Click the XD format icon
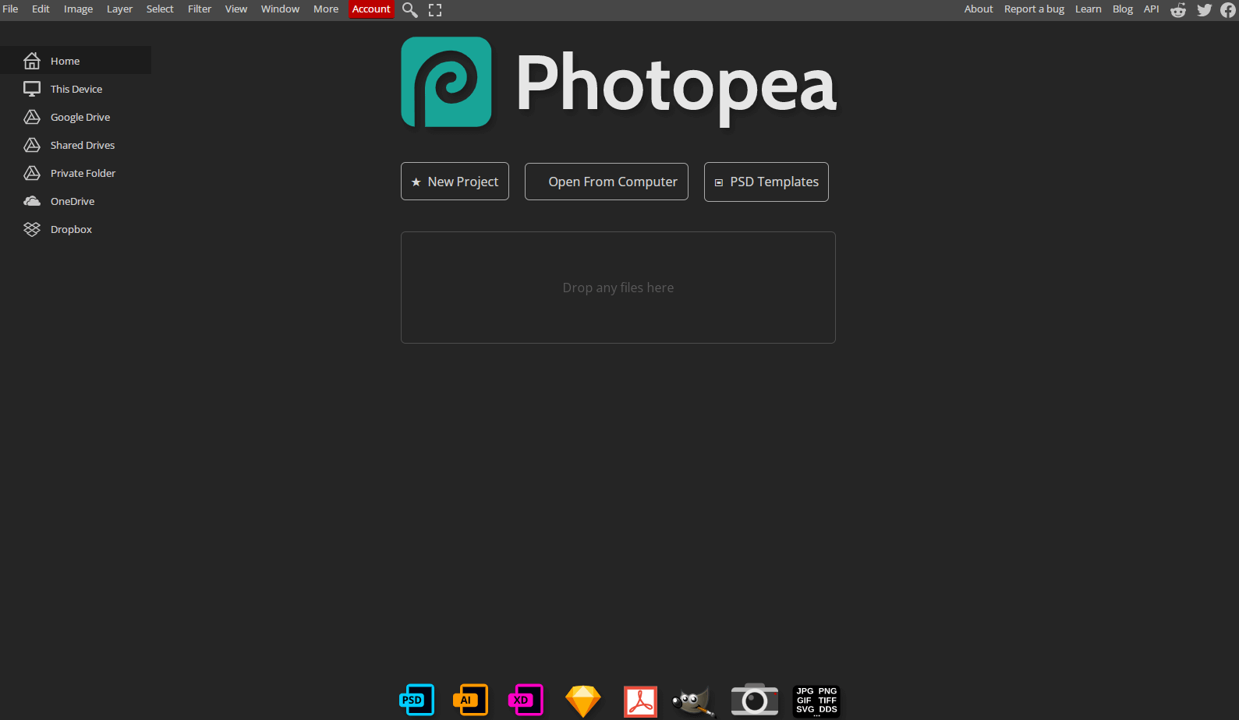The width and height of the screenshot is (1239, 720). pos(525,700)
